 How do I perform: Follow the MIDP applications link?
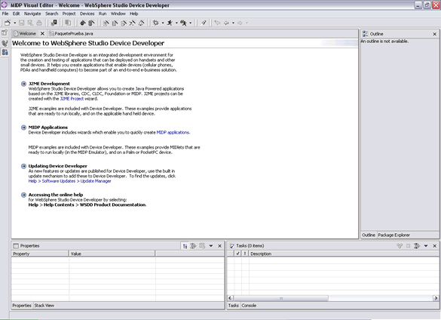(173, 132)
